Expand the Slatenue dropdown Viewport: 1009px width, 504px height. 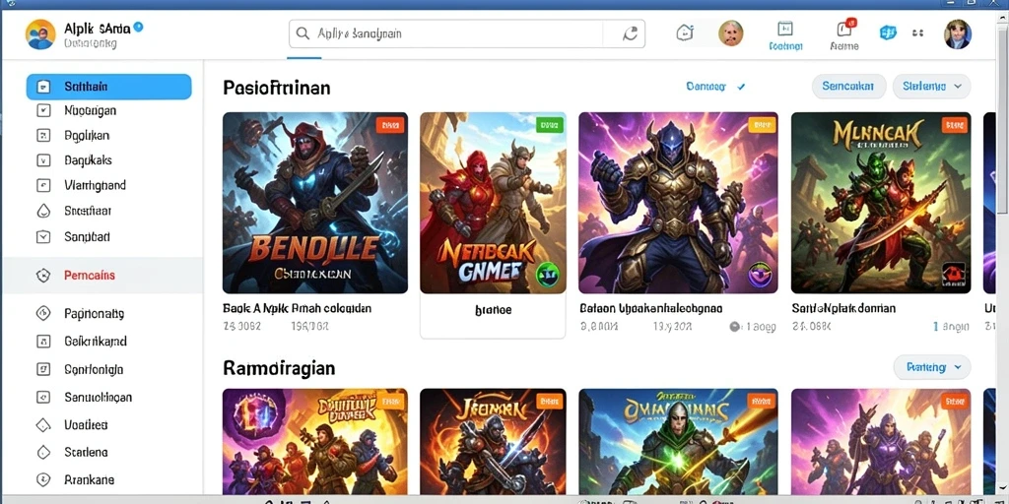932,87
